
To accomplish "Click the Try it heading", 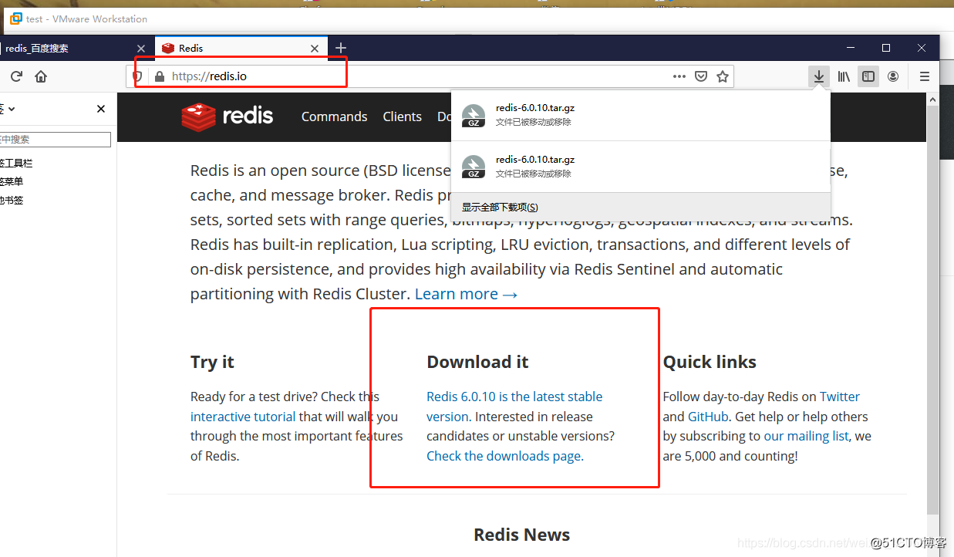I will click(212, 362).
